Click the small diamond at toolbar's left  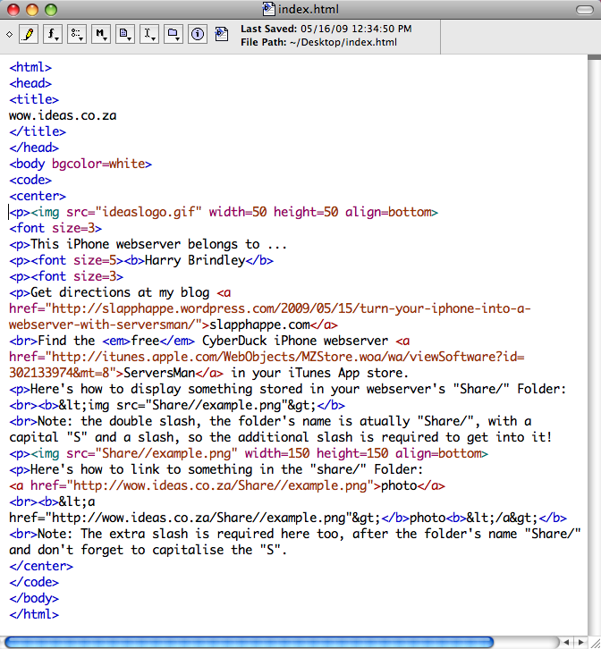pyautogui.click(x=9, y=35)
